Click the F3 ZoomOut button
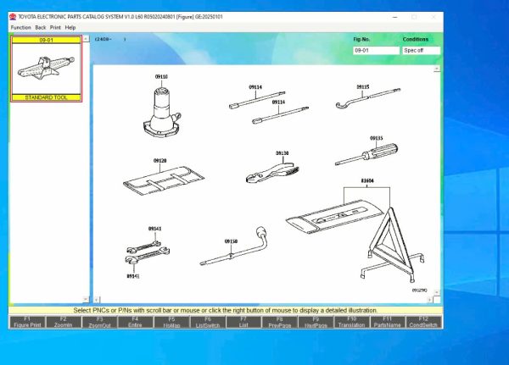This screenshot has width=509, height=365. (x=99, y=322)
